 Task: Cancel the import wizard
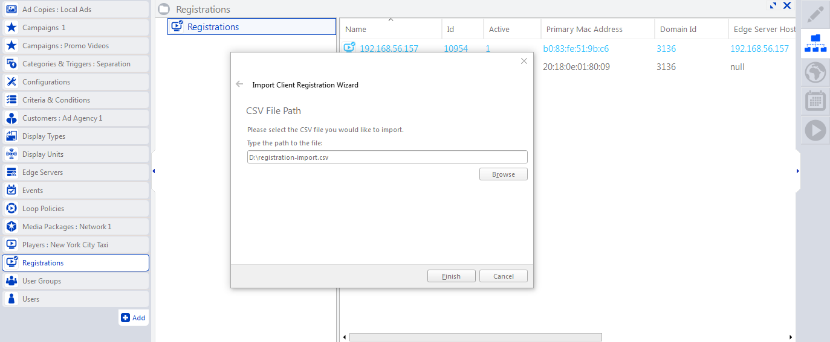[x=503, y=276]
